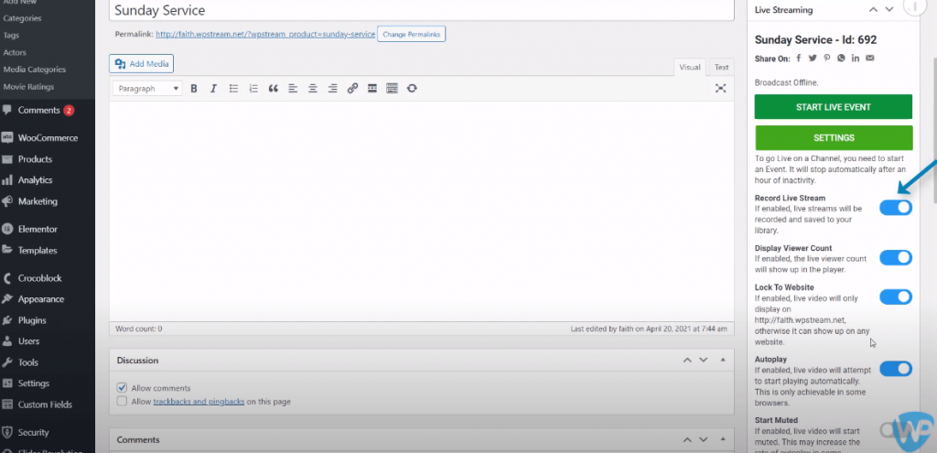Viewport: 937px width, 453px height.
Task: Toggle bold formatting in editor toolbar
Action: pyautogui.click(x=193, y=89)
